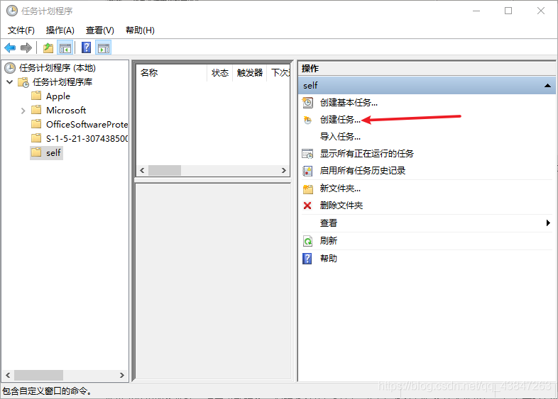
Task: Click the title bar app clock icon
Action: click(x=12, y=11)
